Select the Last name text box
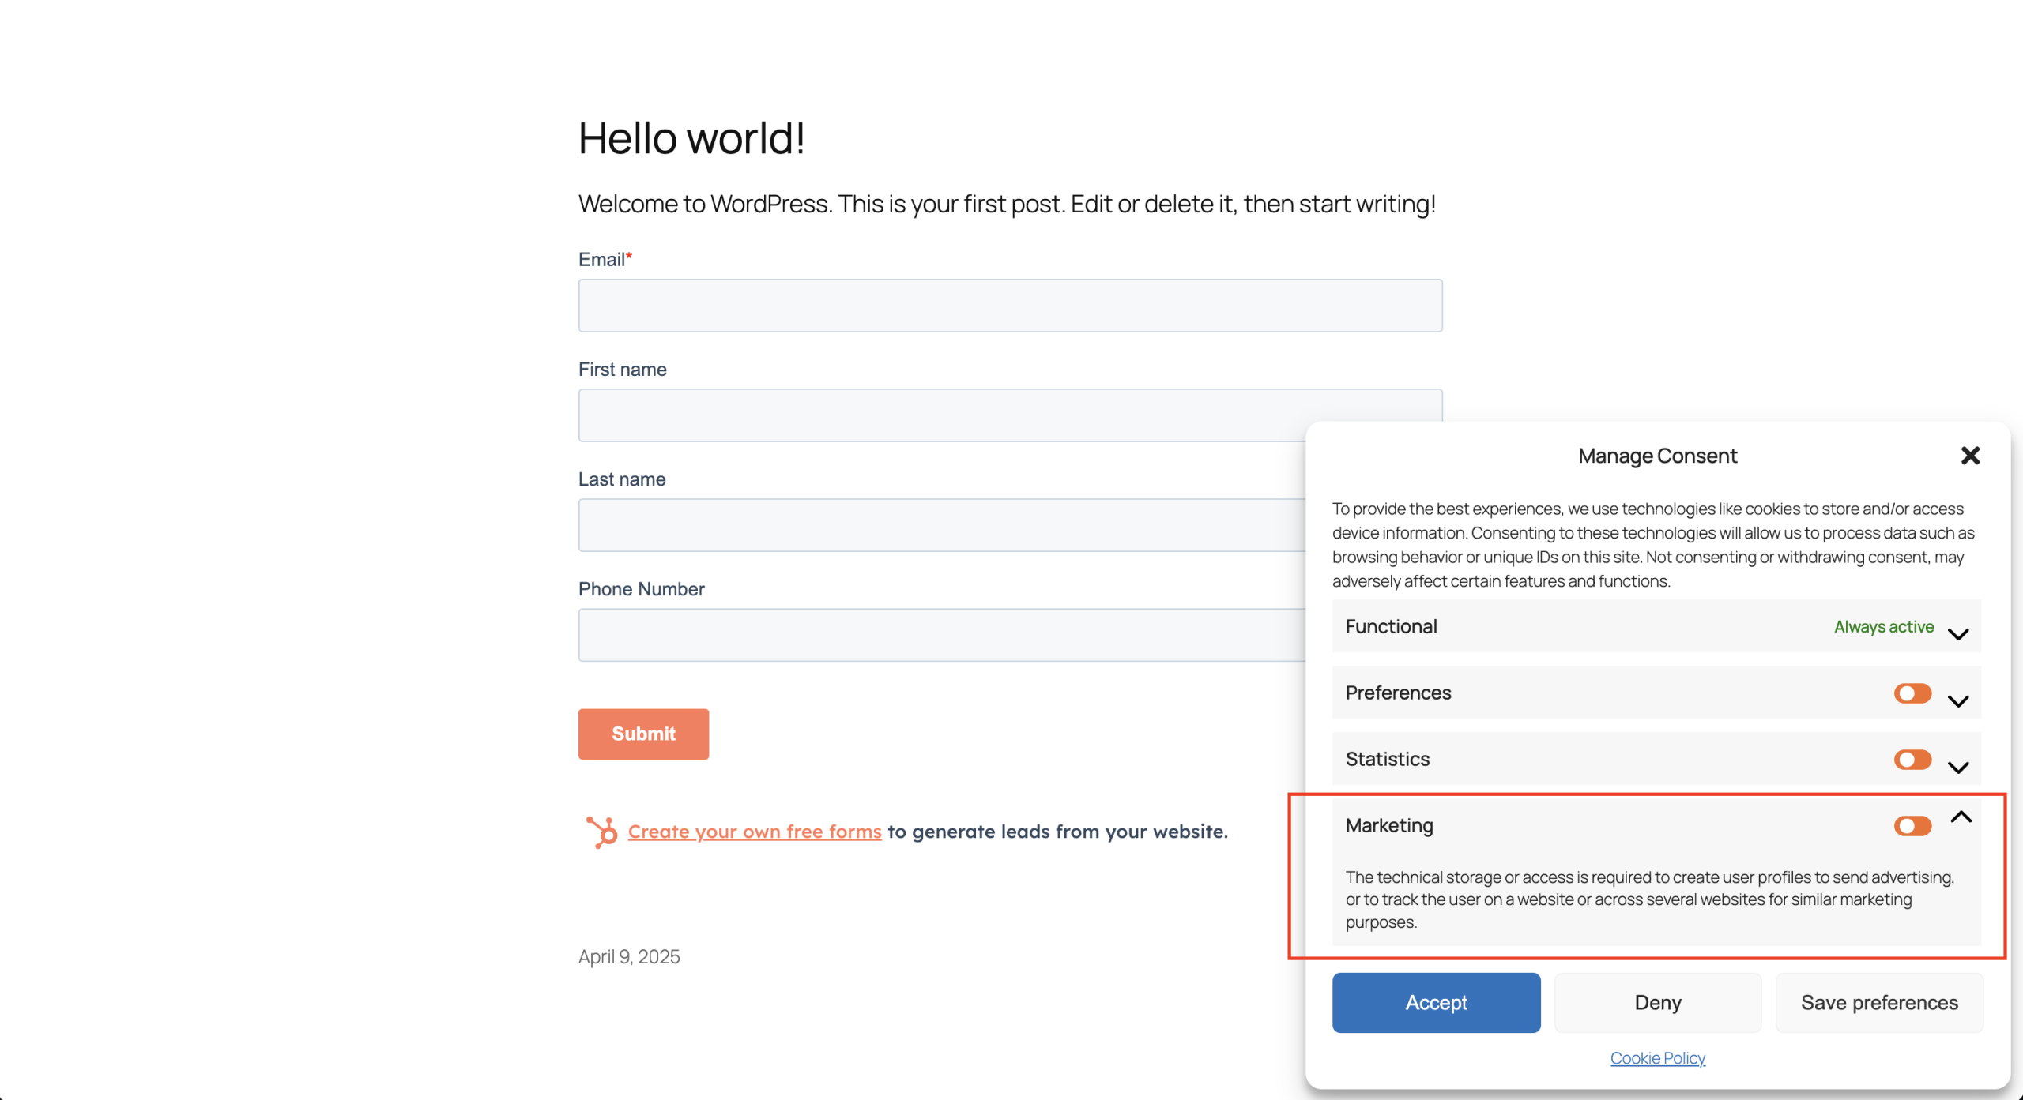The width and height of the screenshot is (2023, 1100). click(942, 524)
